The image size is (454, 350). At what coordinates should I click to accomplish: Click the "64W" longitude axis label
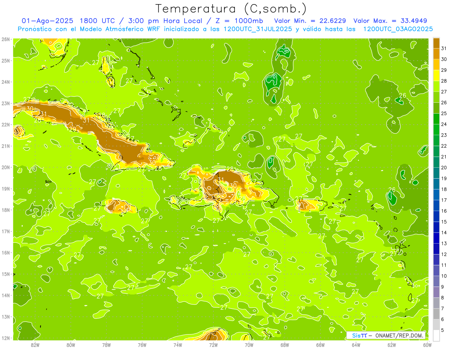[356, 345]
